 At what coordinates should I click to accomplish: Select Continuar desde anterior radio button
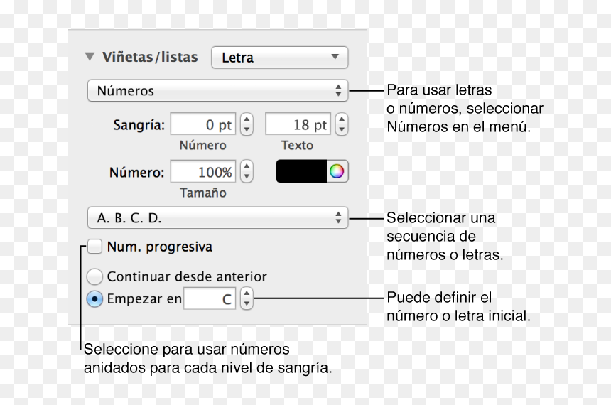coord(94,276)
